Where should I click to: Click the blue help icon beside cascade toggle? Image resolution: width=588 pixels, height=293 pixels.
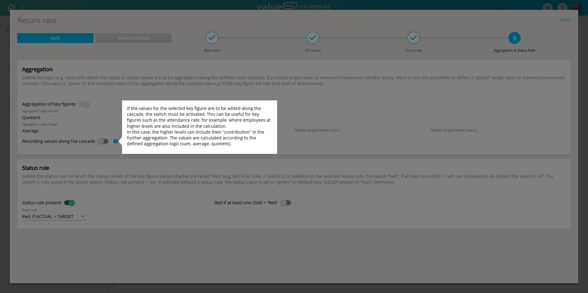click(115, 141)
